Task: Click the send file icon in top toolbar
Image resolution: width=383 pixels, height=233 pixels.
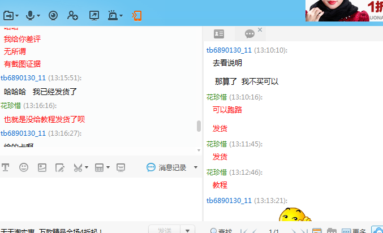Action: [8, 16]
